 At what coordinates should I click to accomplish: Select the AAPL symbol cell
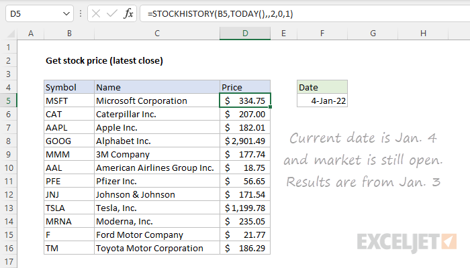tap(69, 127)
